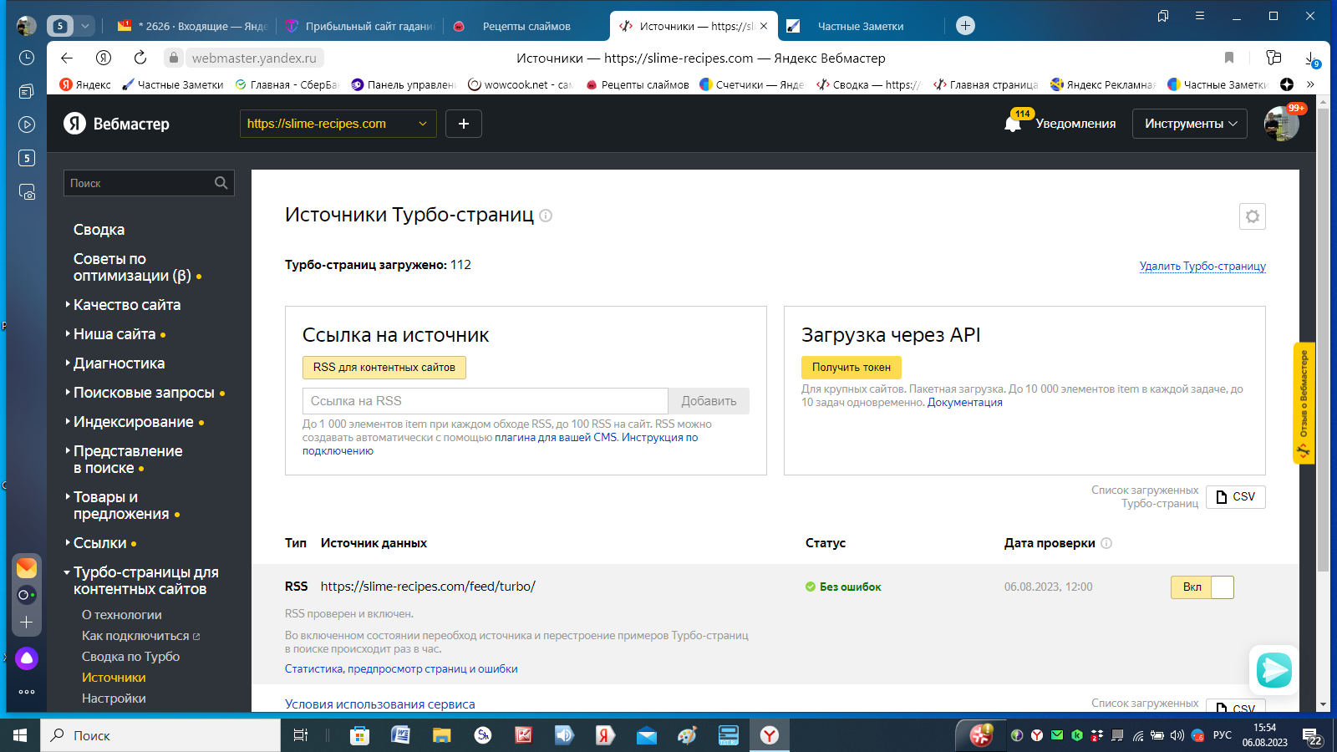Open the three-dot menu in the browser sidebar
This screenshot has height=752, width=1337.
[x=27, y=692]
